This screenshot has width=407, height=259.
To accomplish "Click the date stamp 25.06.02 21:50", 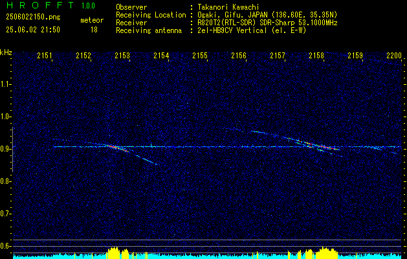I will (33, 30).
